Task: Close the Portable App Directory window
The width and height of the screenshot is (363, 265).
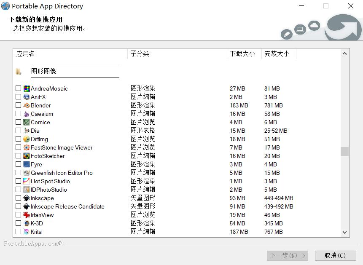Action: click(351, 6)
